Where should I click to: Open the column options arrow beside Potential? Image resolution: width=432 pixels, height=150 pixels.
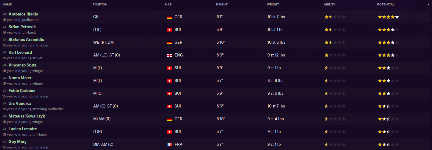428,5
